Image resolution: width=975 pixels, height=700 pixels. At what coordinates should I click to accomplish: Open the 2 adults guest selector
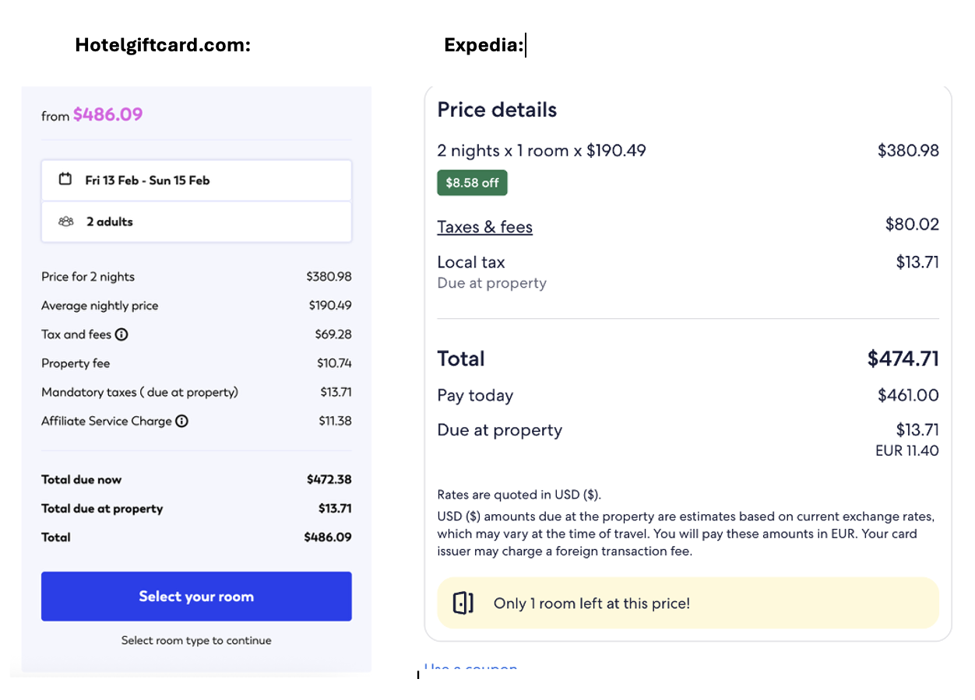click(196, 222)
